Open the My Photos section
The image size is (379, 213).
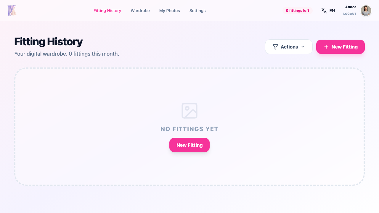click(169, 11)
